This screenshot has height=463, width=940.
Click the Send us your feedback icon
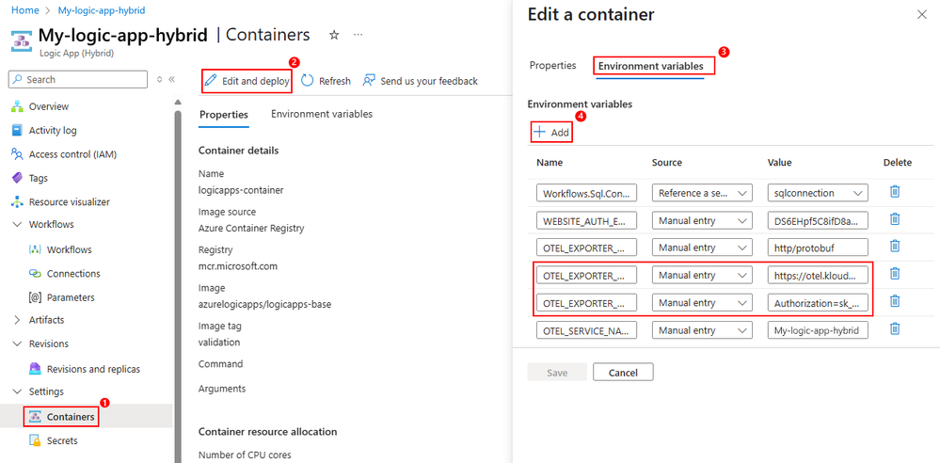[x=370, y=81]
